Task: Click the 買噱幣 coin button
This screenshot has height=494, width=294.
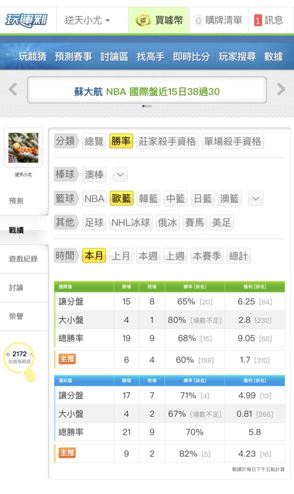Action: (159, 20)
